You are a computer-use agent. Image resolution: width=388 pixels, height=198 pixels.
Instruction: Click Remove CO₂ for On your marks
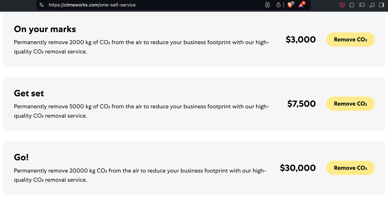click(x=350, y=40)
